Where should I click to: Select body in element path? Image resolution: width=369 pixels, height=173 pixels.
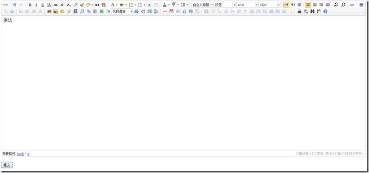[x=20, y=154]
